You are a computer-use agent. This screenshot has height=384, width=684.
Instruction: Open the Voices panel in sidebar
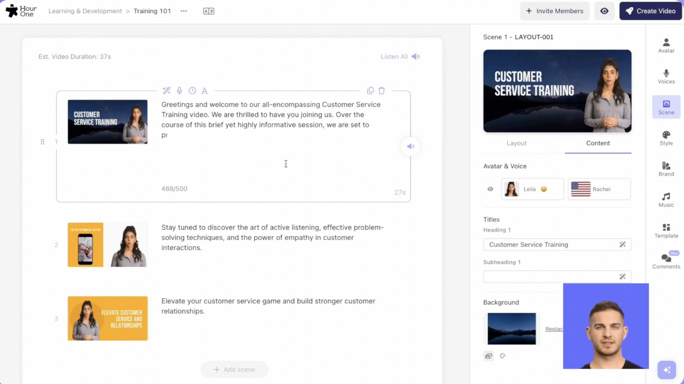(666, 77)
